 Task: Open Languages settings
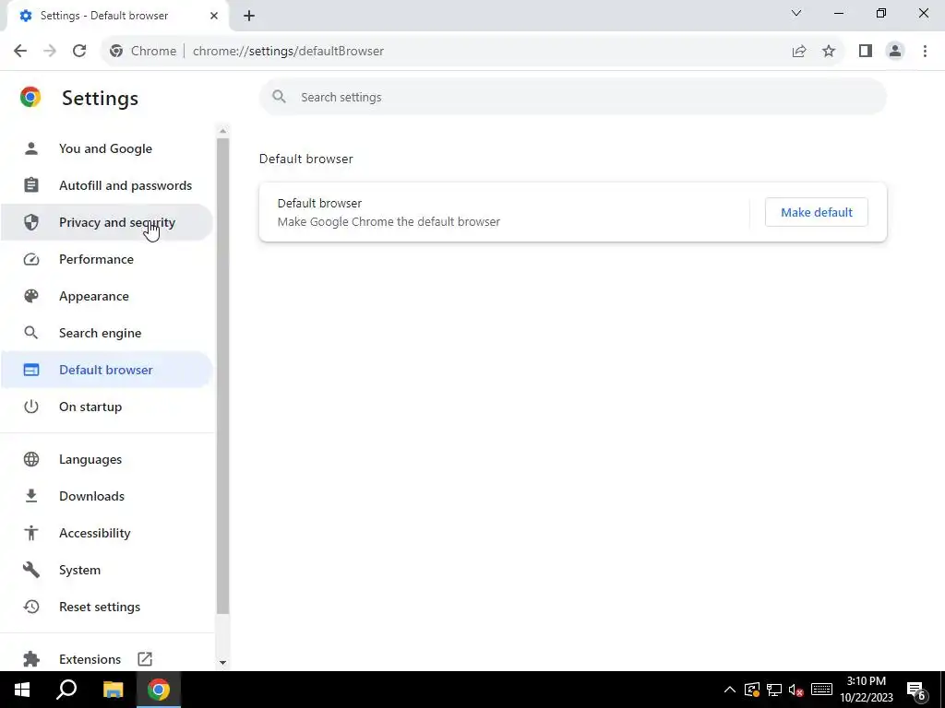coord(107,459)
